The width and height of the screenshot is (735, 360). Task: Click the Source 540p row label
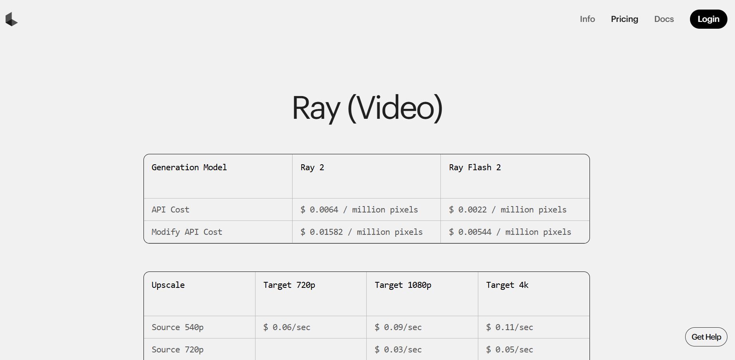click(x=177, y=327)
